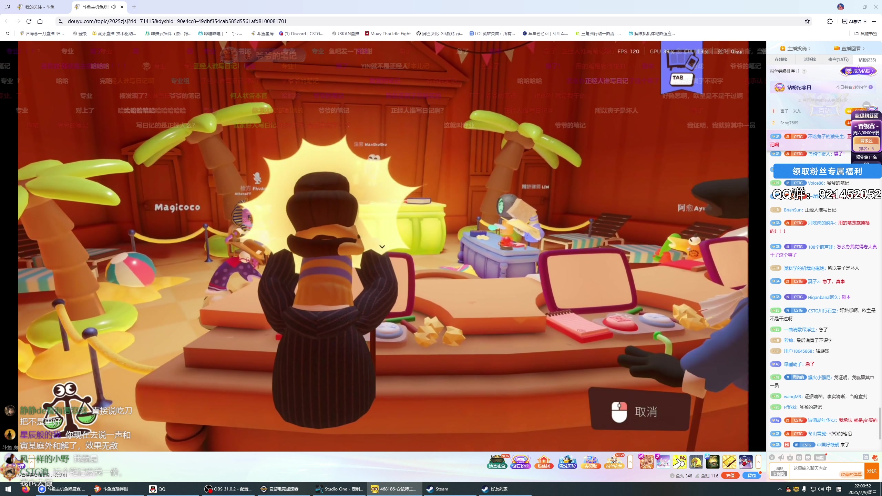This screenshot has width=882, height=496.
Task: Open the browser extensions puzzle icon
Action: (830, 21)
